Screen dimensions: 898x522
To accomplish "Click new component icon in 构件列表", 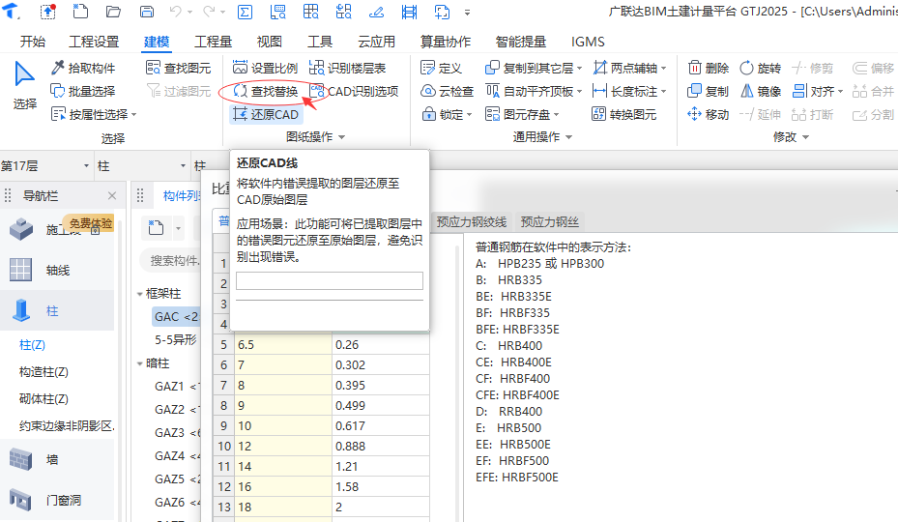I will 156,228.
